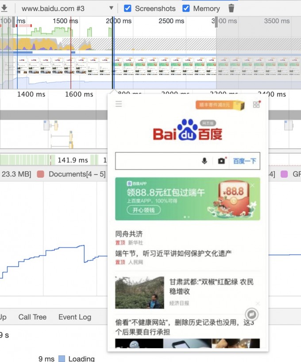
Task: Click the 3500 ms overview ruler mark
Action: pos(277,21)
